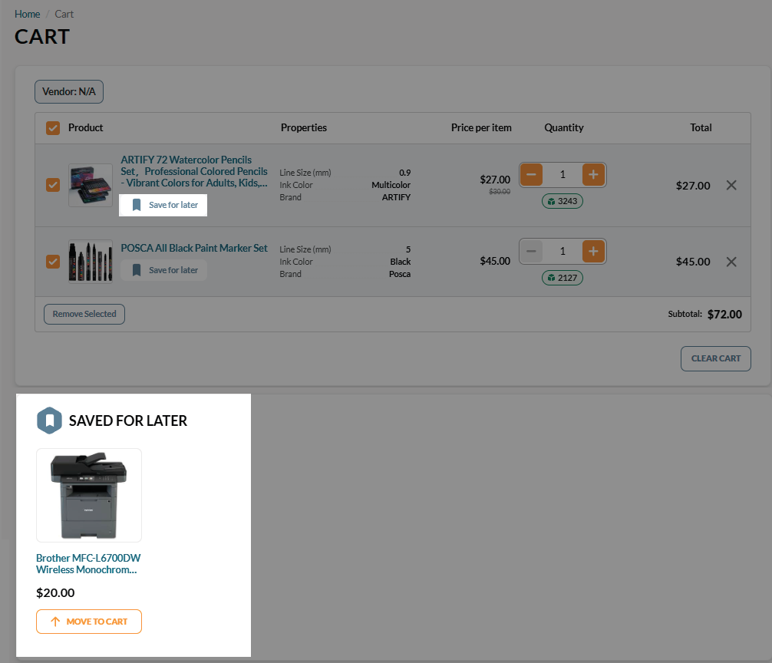Click Cart breadcrumb label
This screenshot has height=663, width=772.
coord(64,15)
